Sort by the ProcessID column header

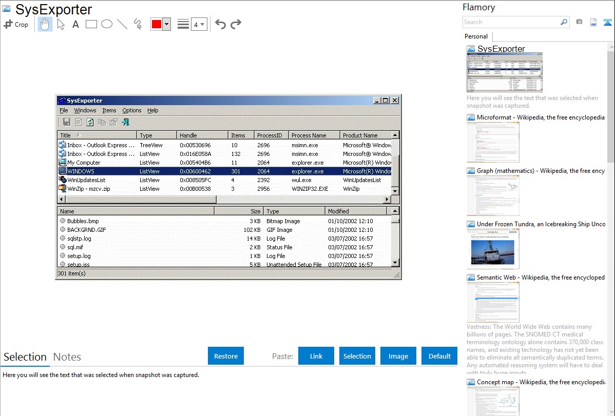point(272,135)
